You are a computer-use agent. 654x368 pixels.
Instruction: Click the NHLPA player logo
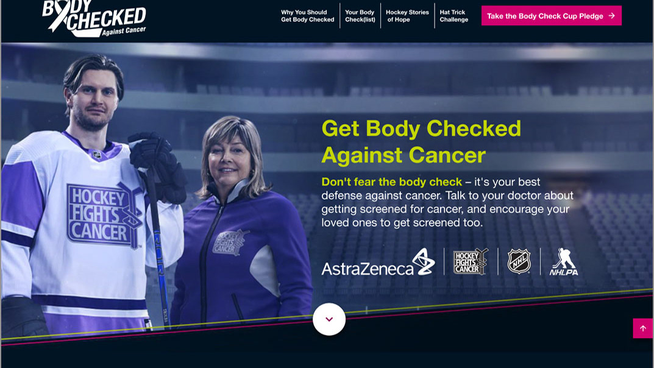[x=564, y=262]
